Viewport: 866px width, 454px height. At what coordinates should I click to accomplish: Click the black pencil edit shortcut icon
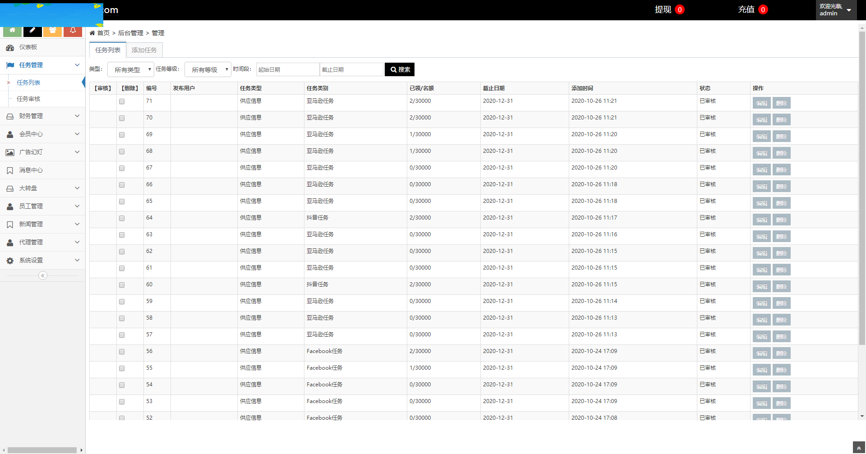(32, 31)
